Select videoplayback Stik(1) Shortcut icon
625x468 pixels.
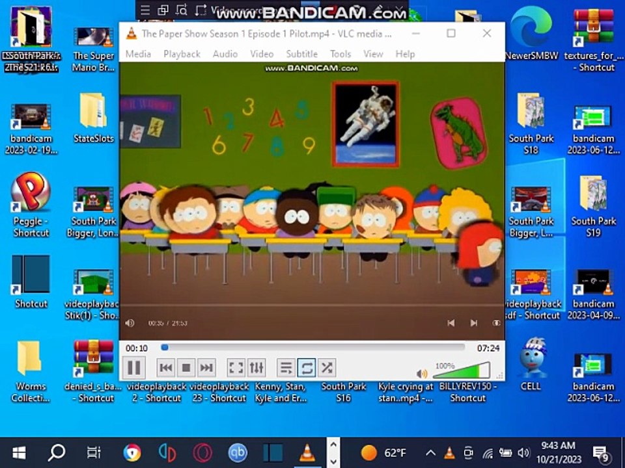(x=93, y=294)
